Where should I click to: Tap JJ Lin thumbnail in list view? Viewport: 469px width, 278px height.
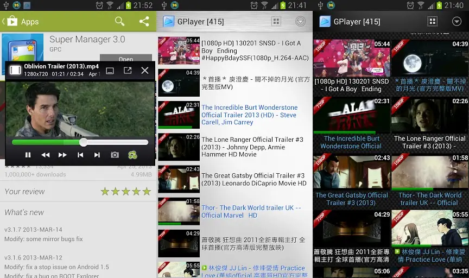[179, 270]
